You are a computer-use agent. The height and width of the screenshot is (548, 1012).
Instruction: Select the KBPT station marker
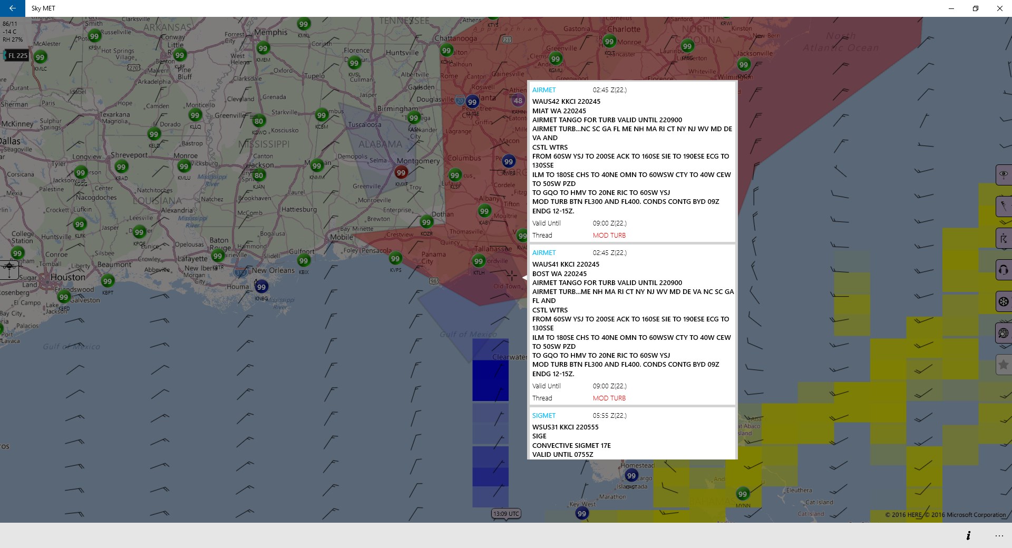point(108,281)
